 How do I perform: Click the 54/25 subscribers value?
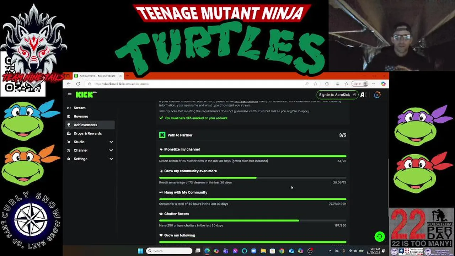point(342,161)
